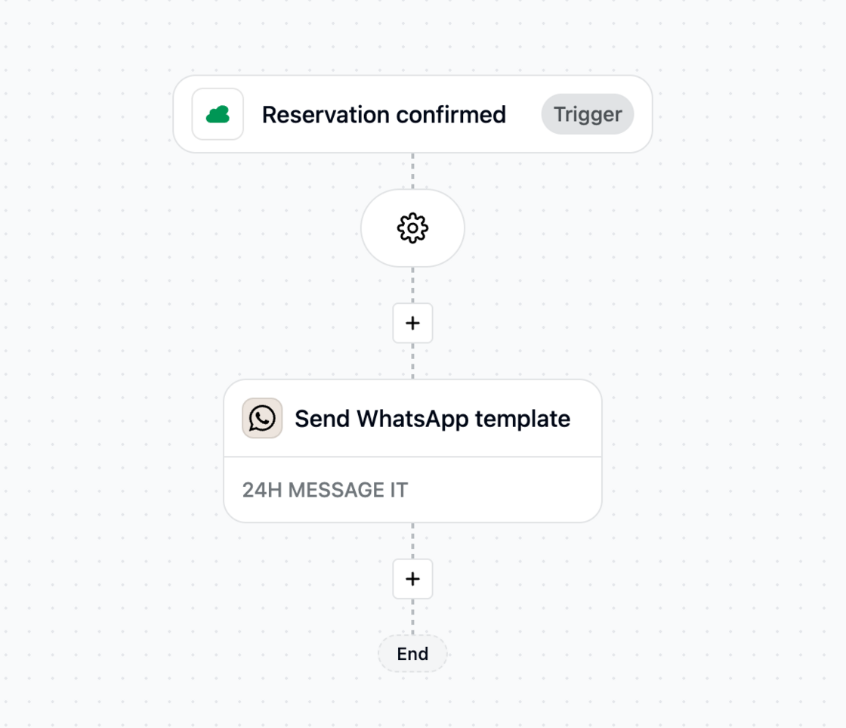Click the cloud icon beside Reservation confirmed
846x728 pixels.
coord(217,114)
